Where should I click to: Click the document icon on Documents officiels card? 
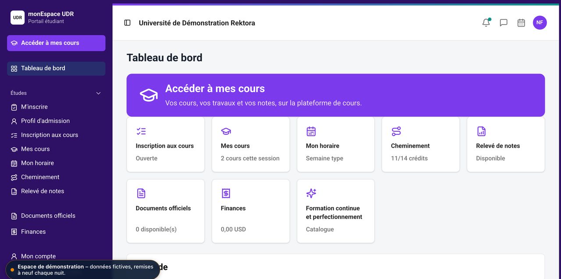click(x=141, y=193)
